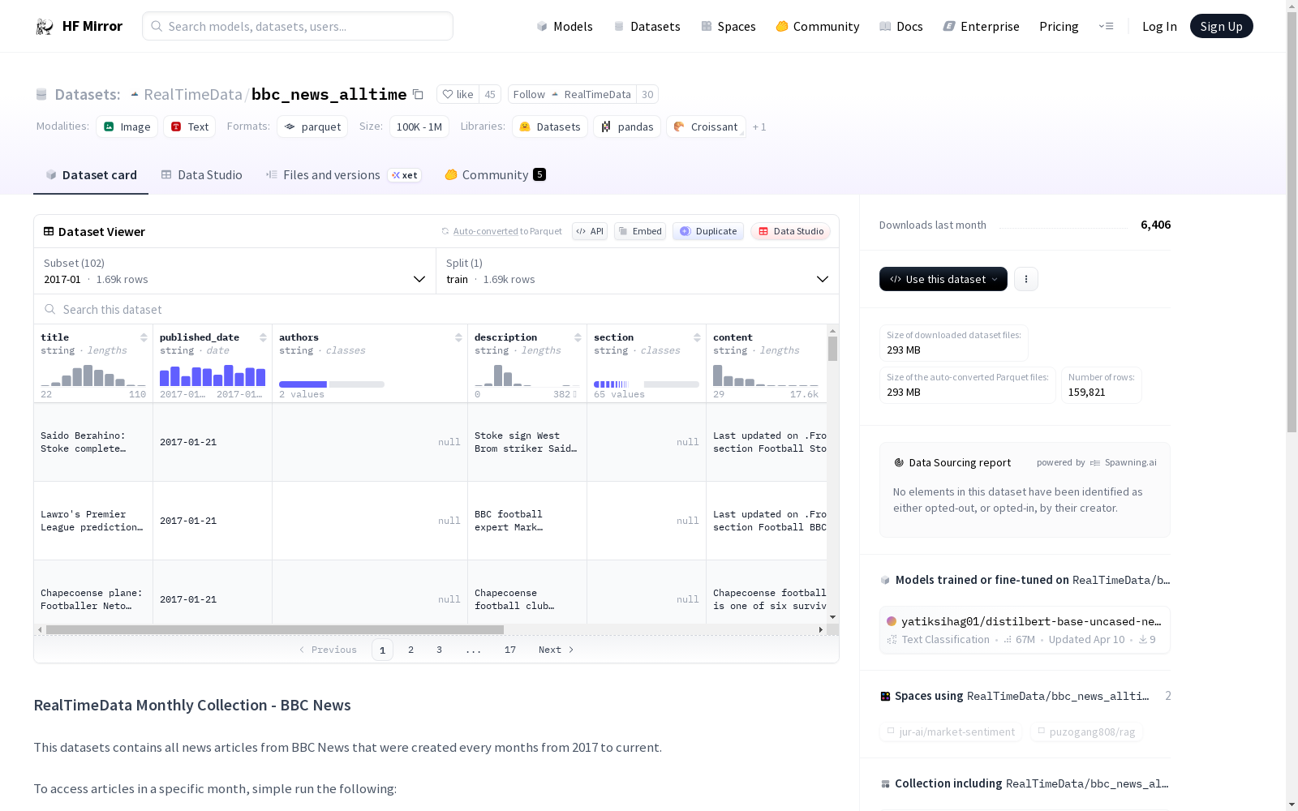Switch to the Data Studio tab
This screenshot has width=1298, height=811.
pos(201,175)
